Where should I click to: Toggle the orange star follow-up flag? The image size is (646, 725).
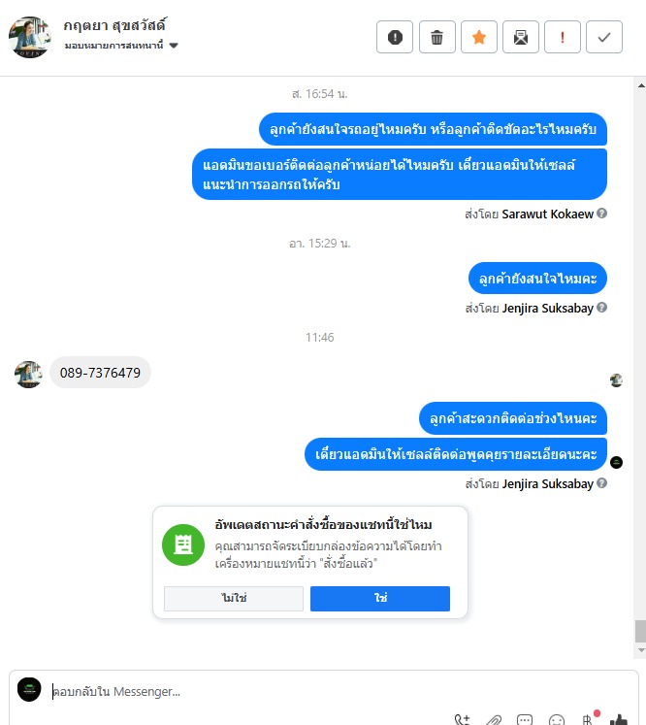tap(479, 37)
